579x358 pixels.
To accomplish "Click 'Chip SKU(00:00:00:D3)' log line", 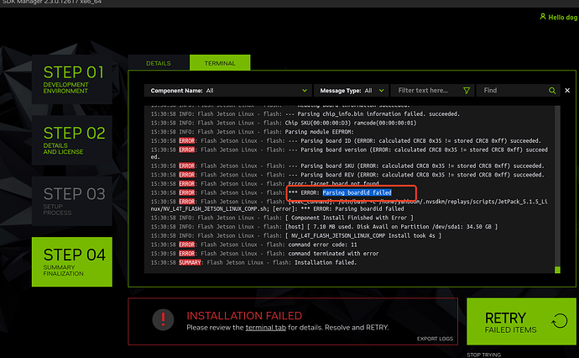I will click(x=284, y=124).
